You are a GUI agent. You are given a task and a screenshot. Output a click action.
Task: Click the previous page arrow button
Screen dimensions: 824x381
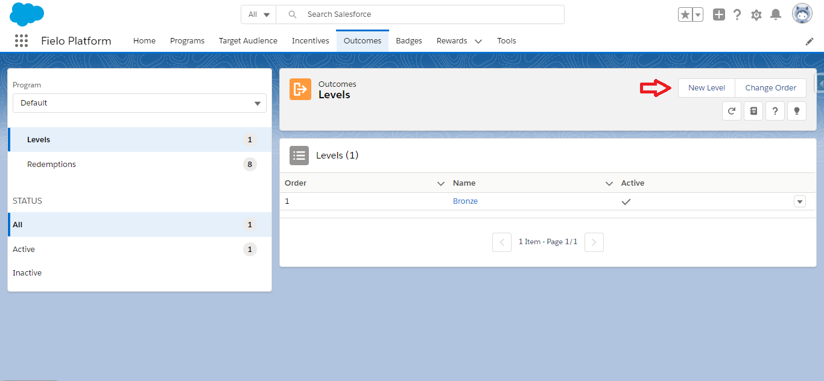click(502, 242)
